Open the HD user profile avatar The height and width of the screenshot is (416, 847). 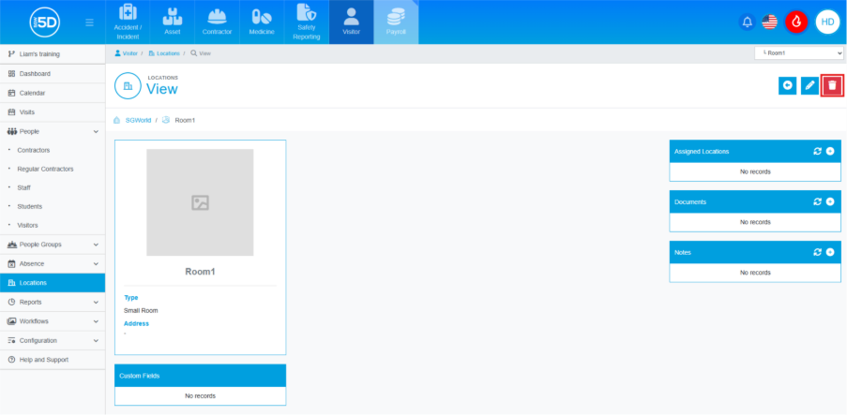click(827, 22)
